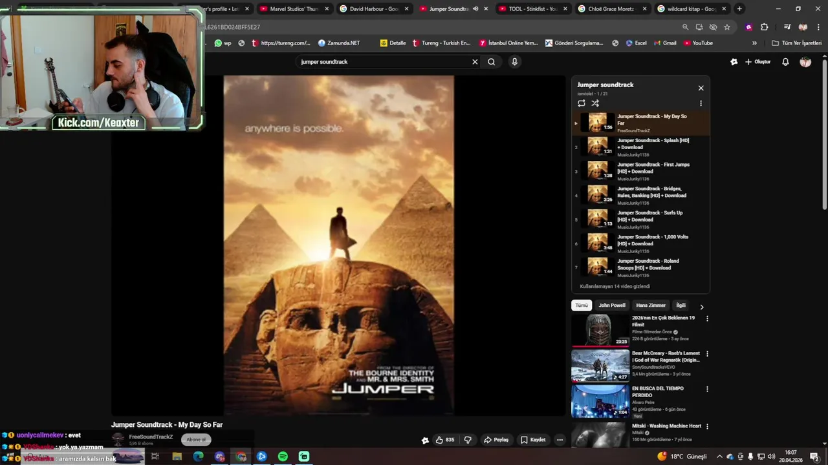Switch to TOOL - Stinkfist tab
Image resolution: width=828 pixels, height=465 pixels.
[533, 9]
